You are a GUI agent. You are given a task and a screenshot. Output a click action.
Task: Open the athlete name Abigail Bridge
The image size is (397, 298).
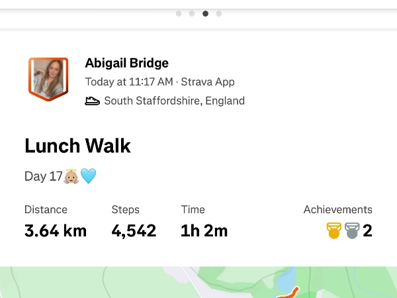[x=127, y=64]
